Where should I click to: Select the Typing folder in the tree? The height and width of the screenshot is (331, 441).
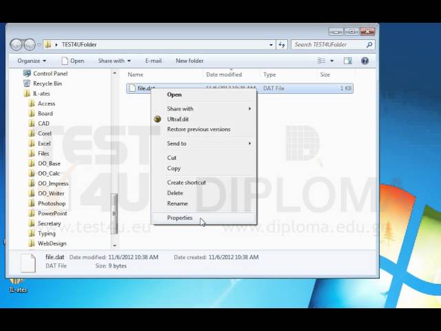coord(46,234)
